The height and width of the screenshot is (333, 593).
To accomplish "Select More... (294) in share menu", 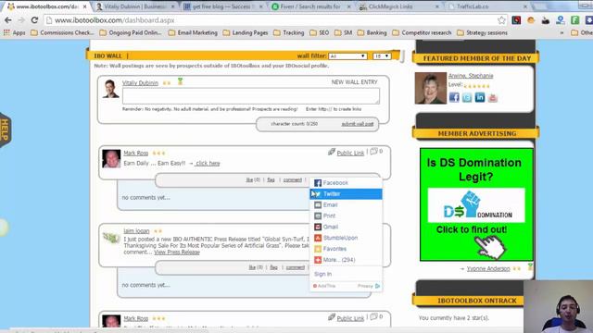I will tap(346, 260).
